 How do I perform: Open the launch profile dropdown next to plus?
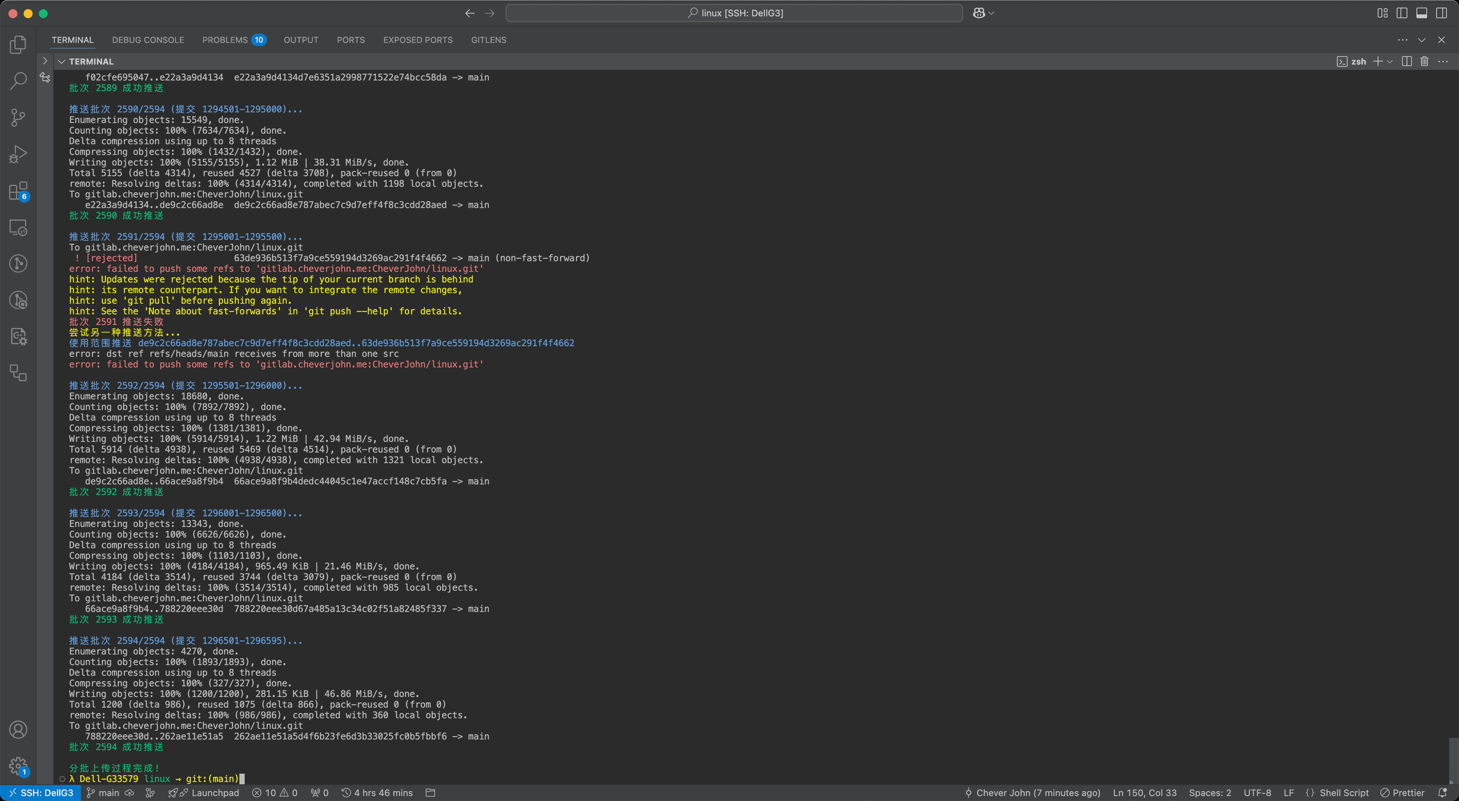coord(1390,61)
